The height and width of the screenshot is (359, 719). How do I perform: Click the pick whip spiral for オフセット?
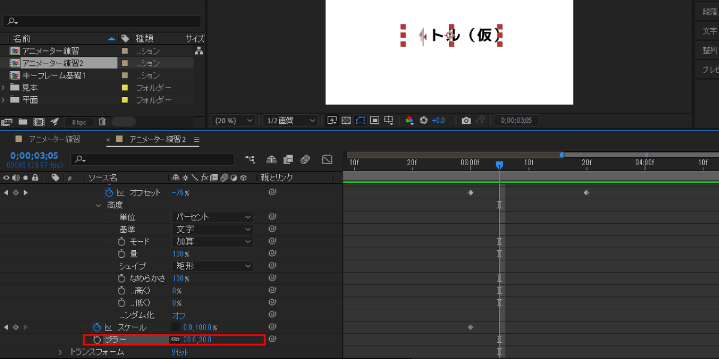coord(272,193)
